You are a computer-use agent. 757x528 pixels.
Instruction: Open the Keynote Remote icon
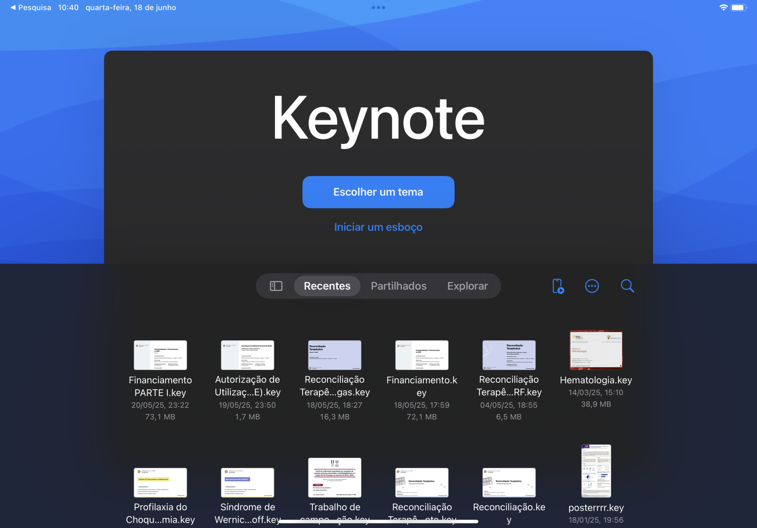click(558, 286)
